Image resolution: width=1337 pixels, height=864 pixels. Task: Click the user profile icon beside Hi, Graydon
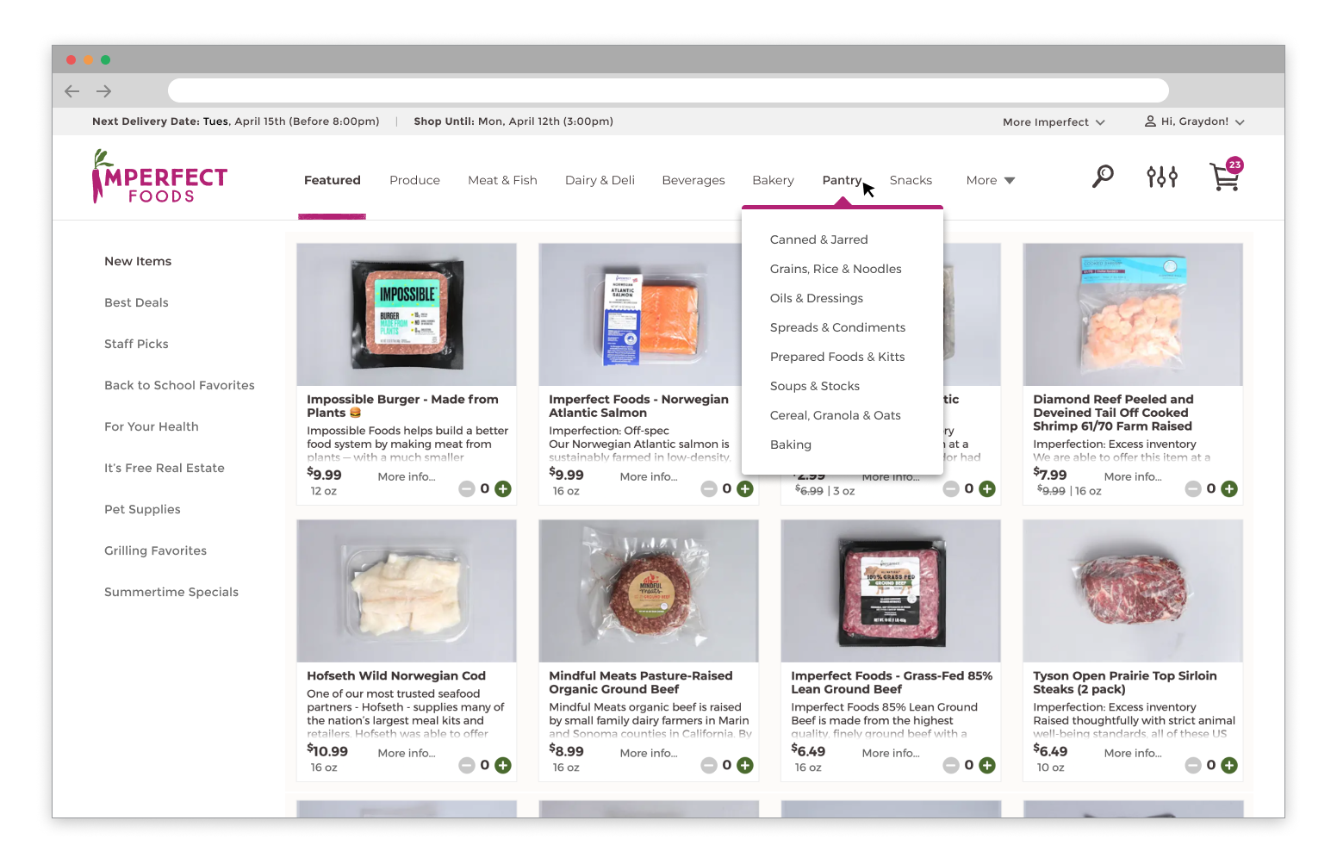[x=1150, y=121]
